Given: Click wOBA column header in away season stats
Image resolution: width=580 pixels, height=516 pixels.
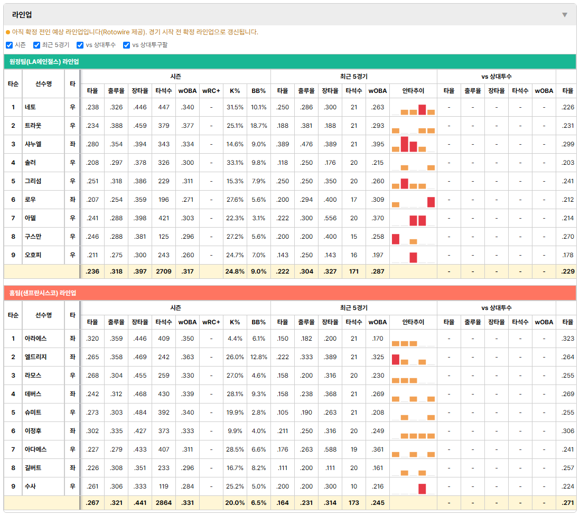Looking at the screenshot, I should [x=187, y=91].
